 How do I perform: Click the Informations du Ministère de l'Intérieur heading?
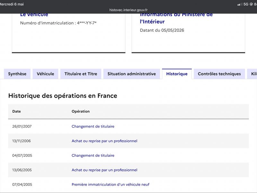(176, 18)
